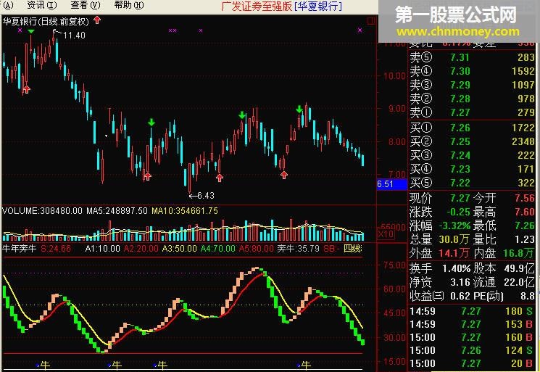Click the 现价 7.27 current price field

[x=440, y=198]
